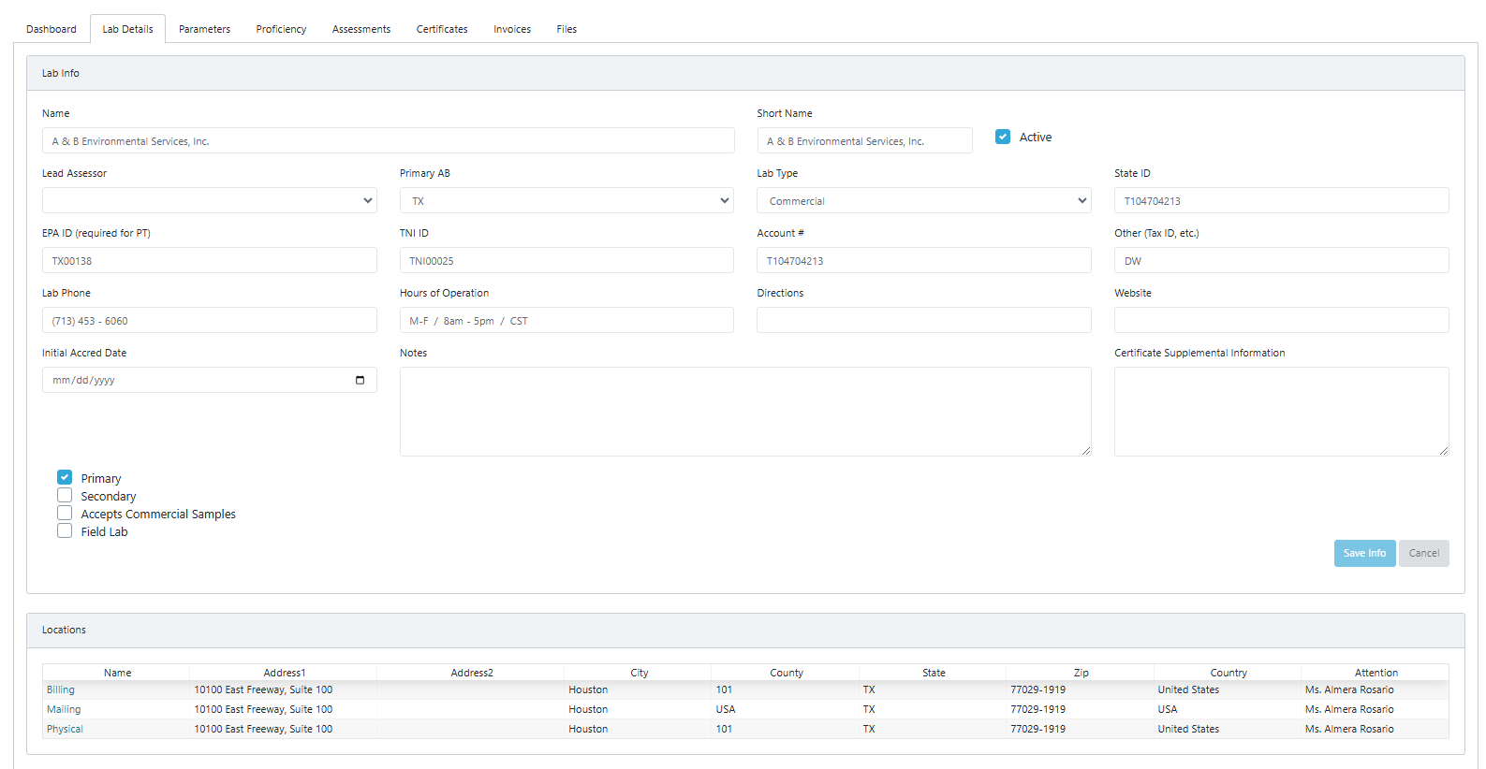Screen dimensions: 1486x769
Task: Switch to the Files tab
Action: [566, 29]
